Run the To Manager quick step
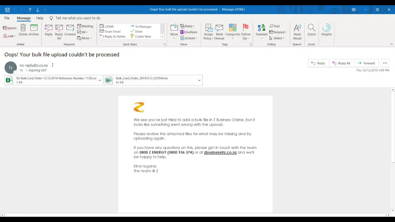Image resolution: width=395 pixels, height=222 pixels. click(141, 27)
